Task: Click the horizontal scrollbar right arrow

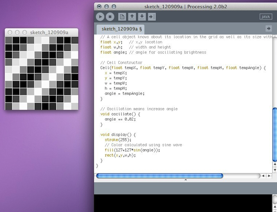Action: click(269, 176)
